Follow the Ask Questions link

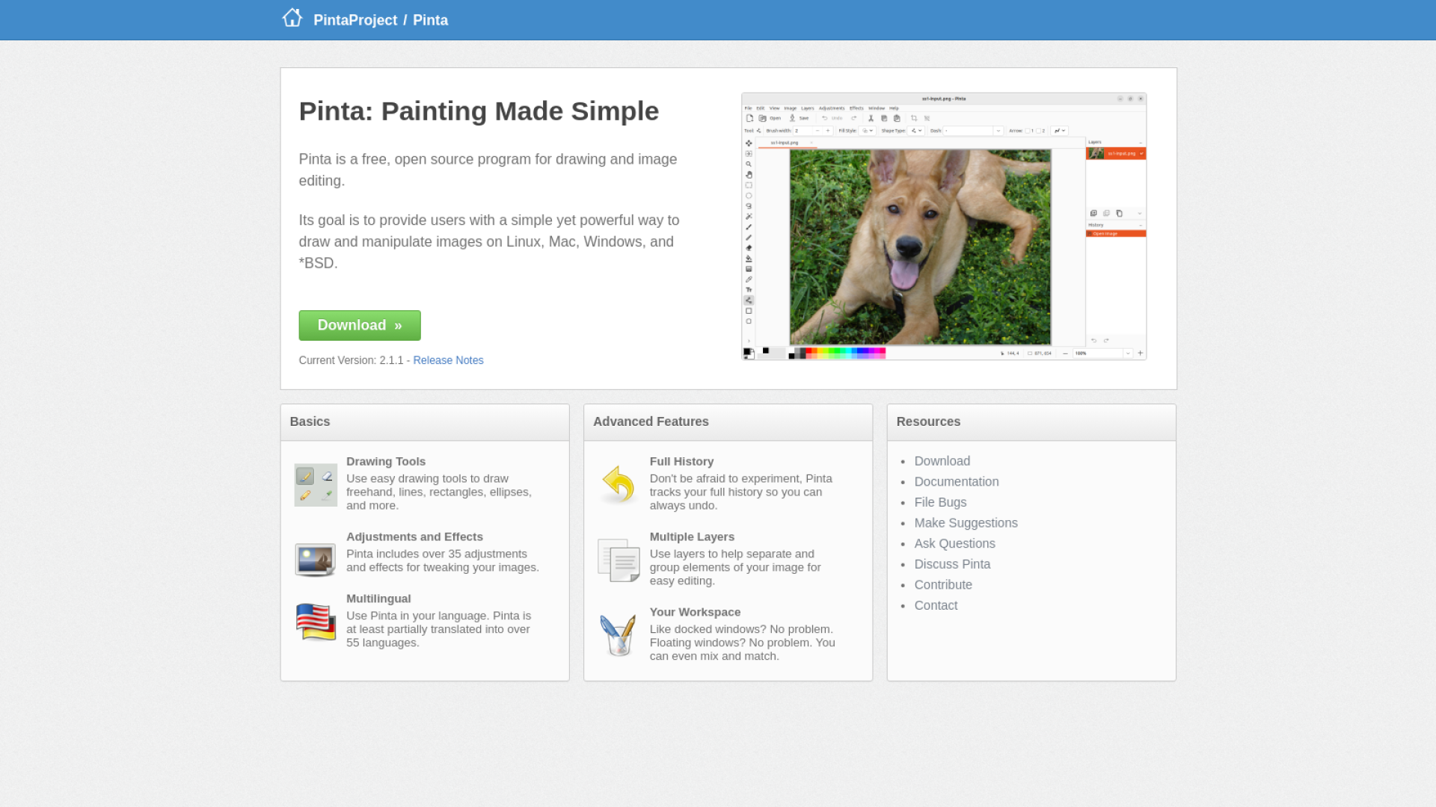tap(954, 543)
